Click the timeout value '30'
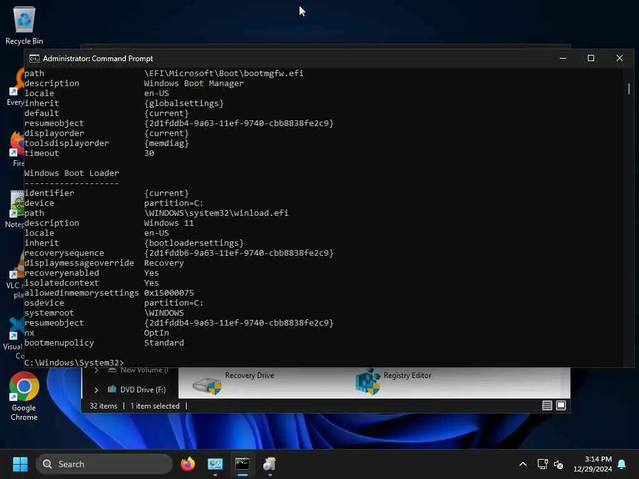 pyautogui.click(x=149, y=153)
